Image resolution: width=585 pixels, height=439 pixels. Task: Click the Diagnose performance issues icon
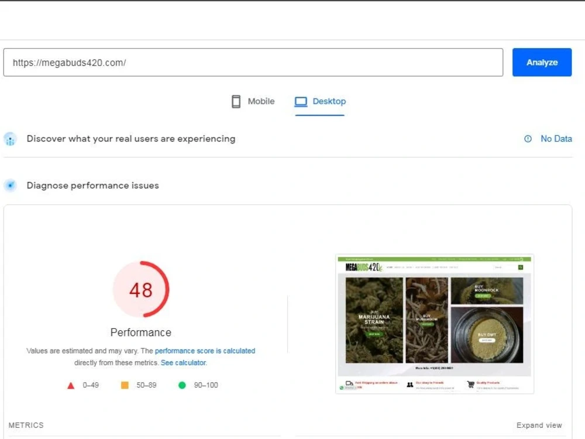11,185
